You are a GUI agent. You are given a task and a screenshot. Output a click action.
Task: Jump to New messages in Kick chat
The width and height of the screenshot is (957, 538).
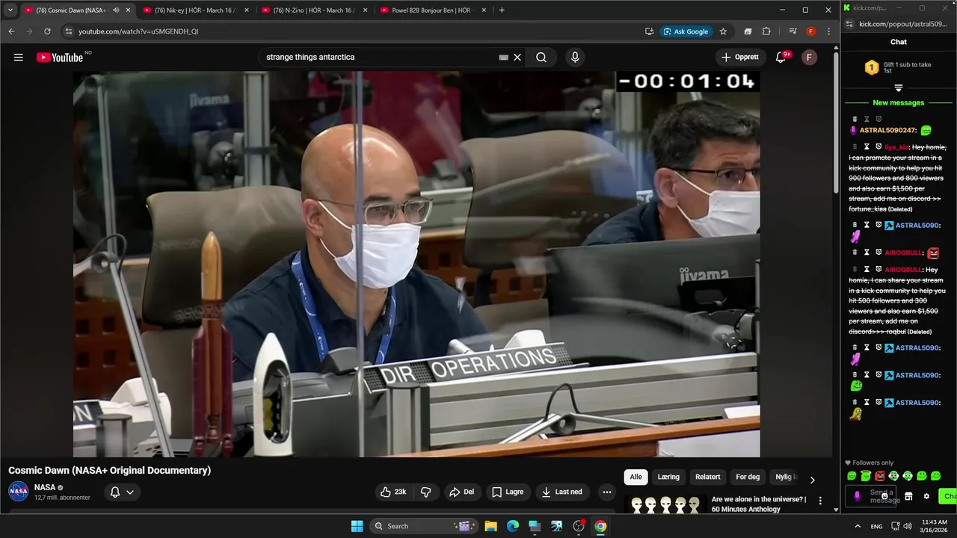[x=899, y=102]
